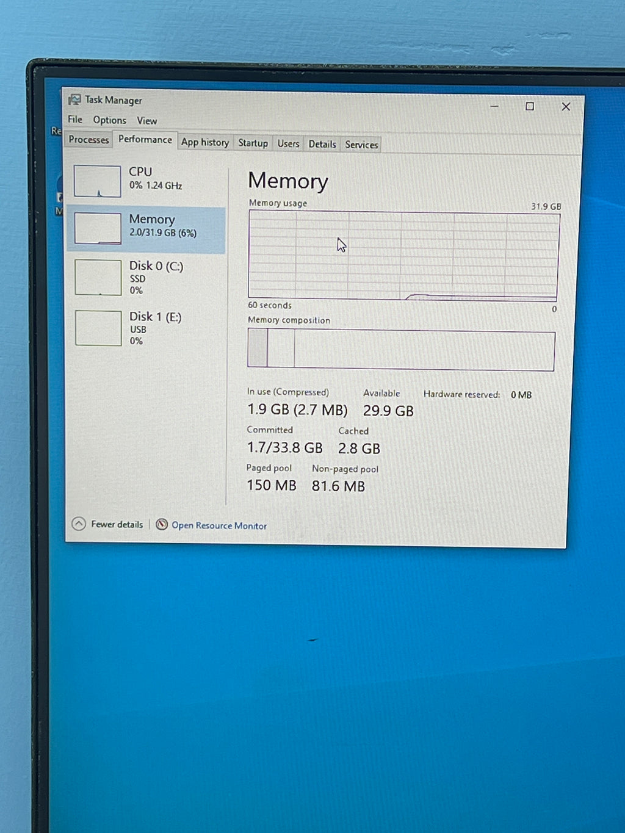Select Disk 0 (C:) in sidebar
This screenshot has width=625, height=833.
(146, 278)
